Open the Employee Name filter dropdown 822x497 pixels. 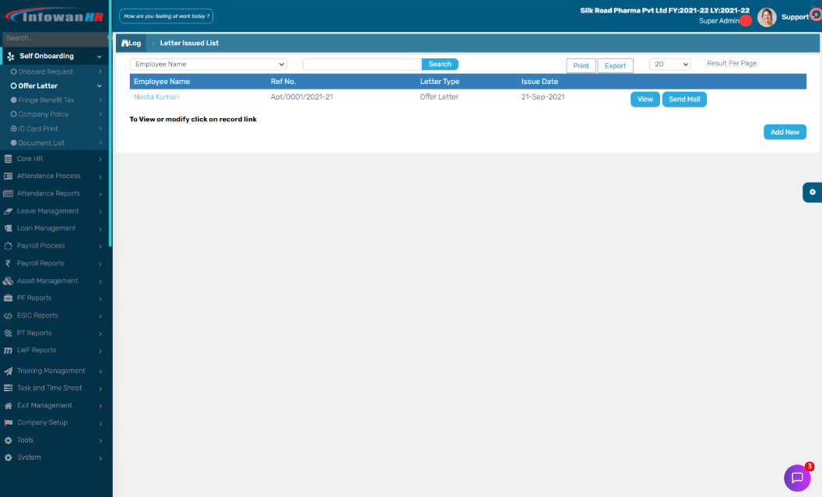(208, 65)
